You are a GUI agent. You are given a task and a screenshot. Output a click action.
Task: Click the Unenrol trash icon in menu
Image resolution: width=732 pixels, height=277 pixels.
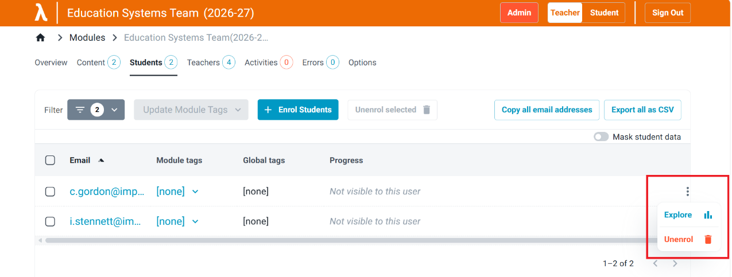click(x=708, y=240)
